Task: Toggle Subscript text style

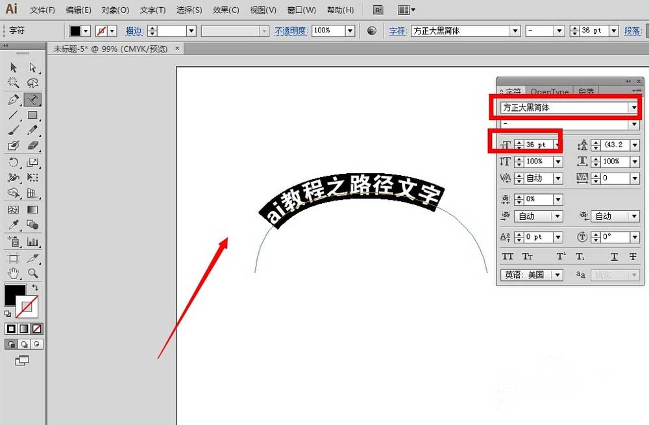Action: click(580, 256)
